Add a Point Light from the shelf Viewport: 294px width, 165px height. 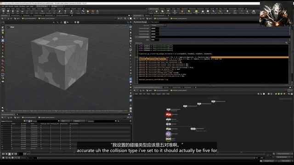156,12
